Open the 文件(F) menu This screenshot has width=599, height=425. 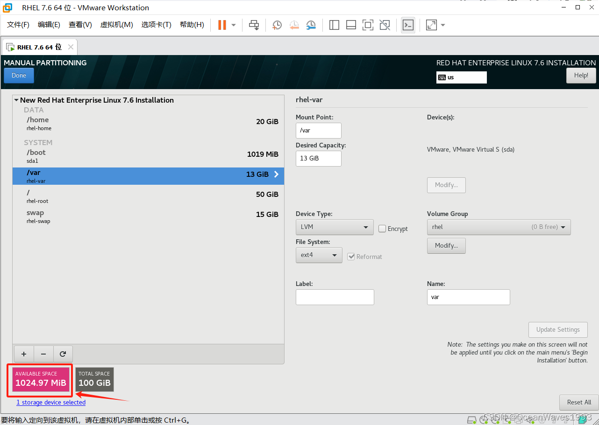tap(18, 25)
